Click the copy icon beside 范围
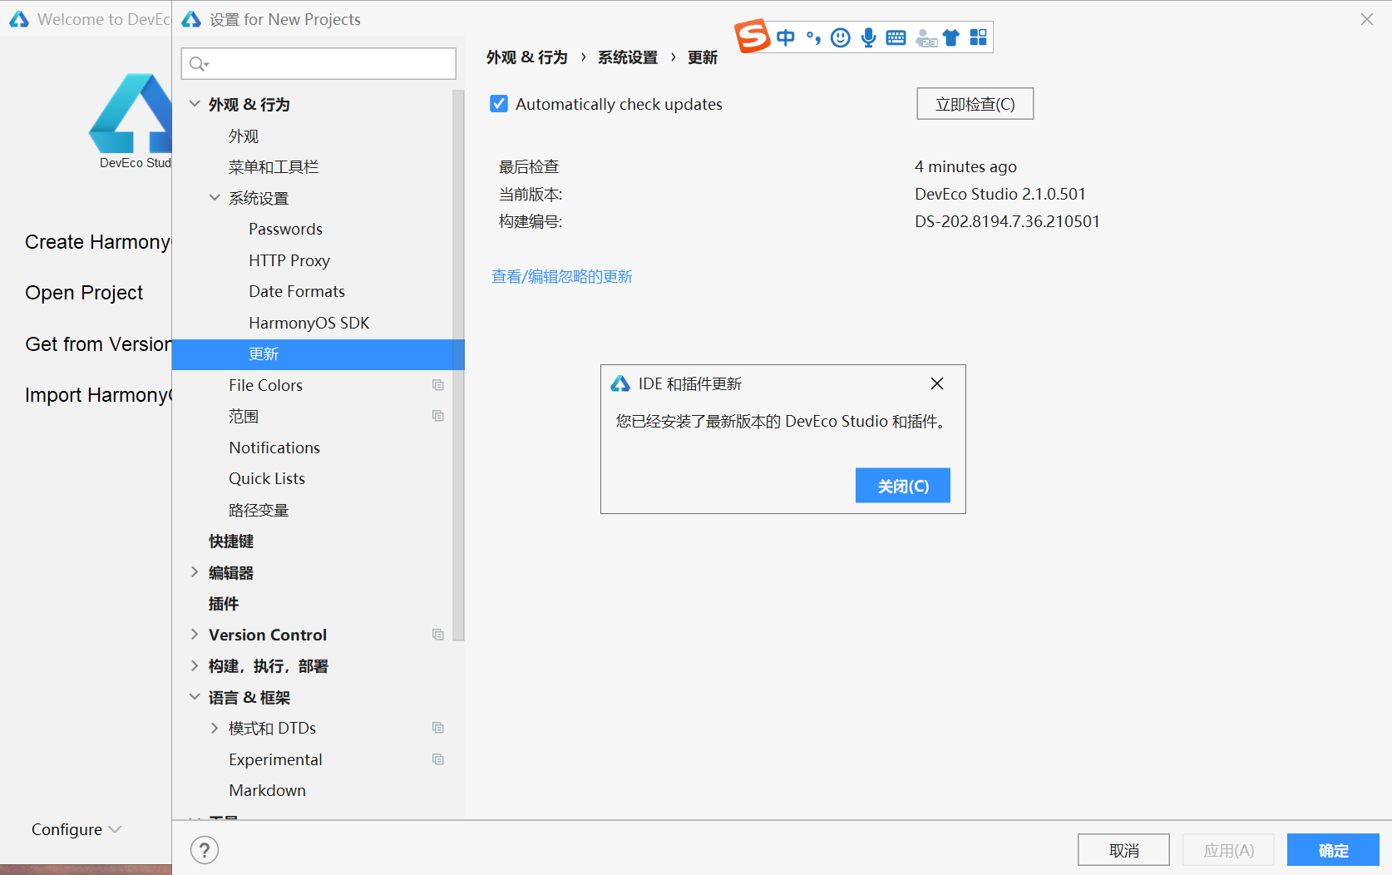 (x=438, y=416)
